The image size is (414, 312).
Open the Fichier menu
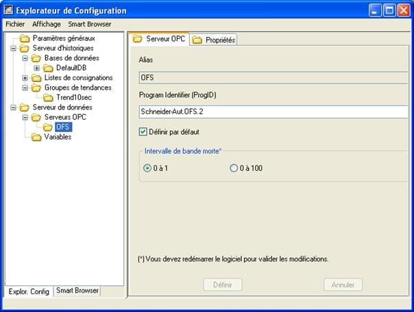pyautogui.click(x=15, y=24)
